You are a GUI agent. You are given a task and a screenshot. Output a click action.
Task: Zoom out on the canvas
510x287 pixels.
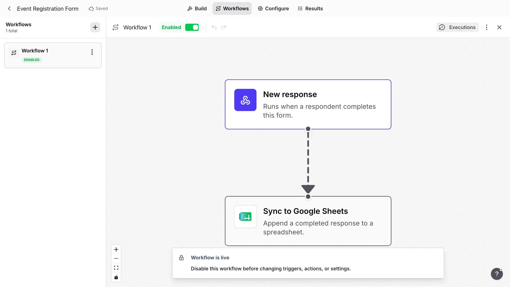[x=116, y=259]
